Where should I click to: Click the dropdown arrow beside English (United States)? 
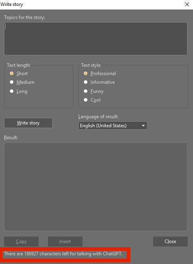pyautogui.click(x=143, y=126)
